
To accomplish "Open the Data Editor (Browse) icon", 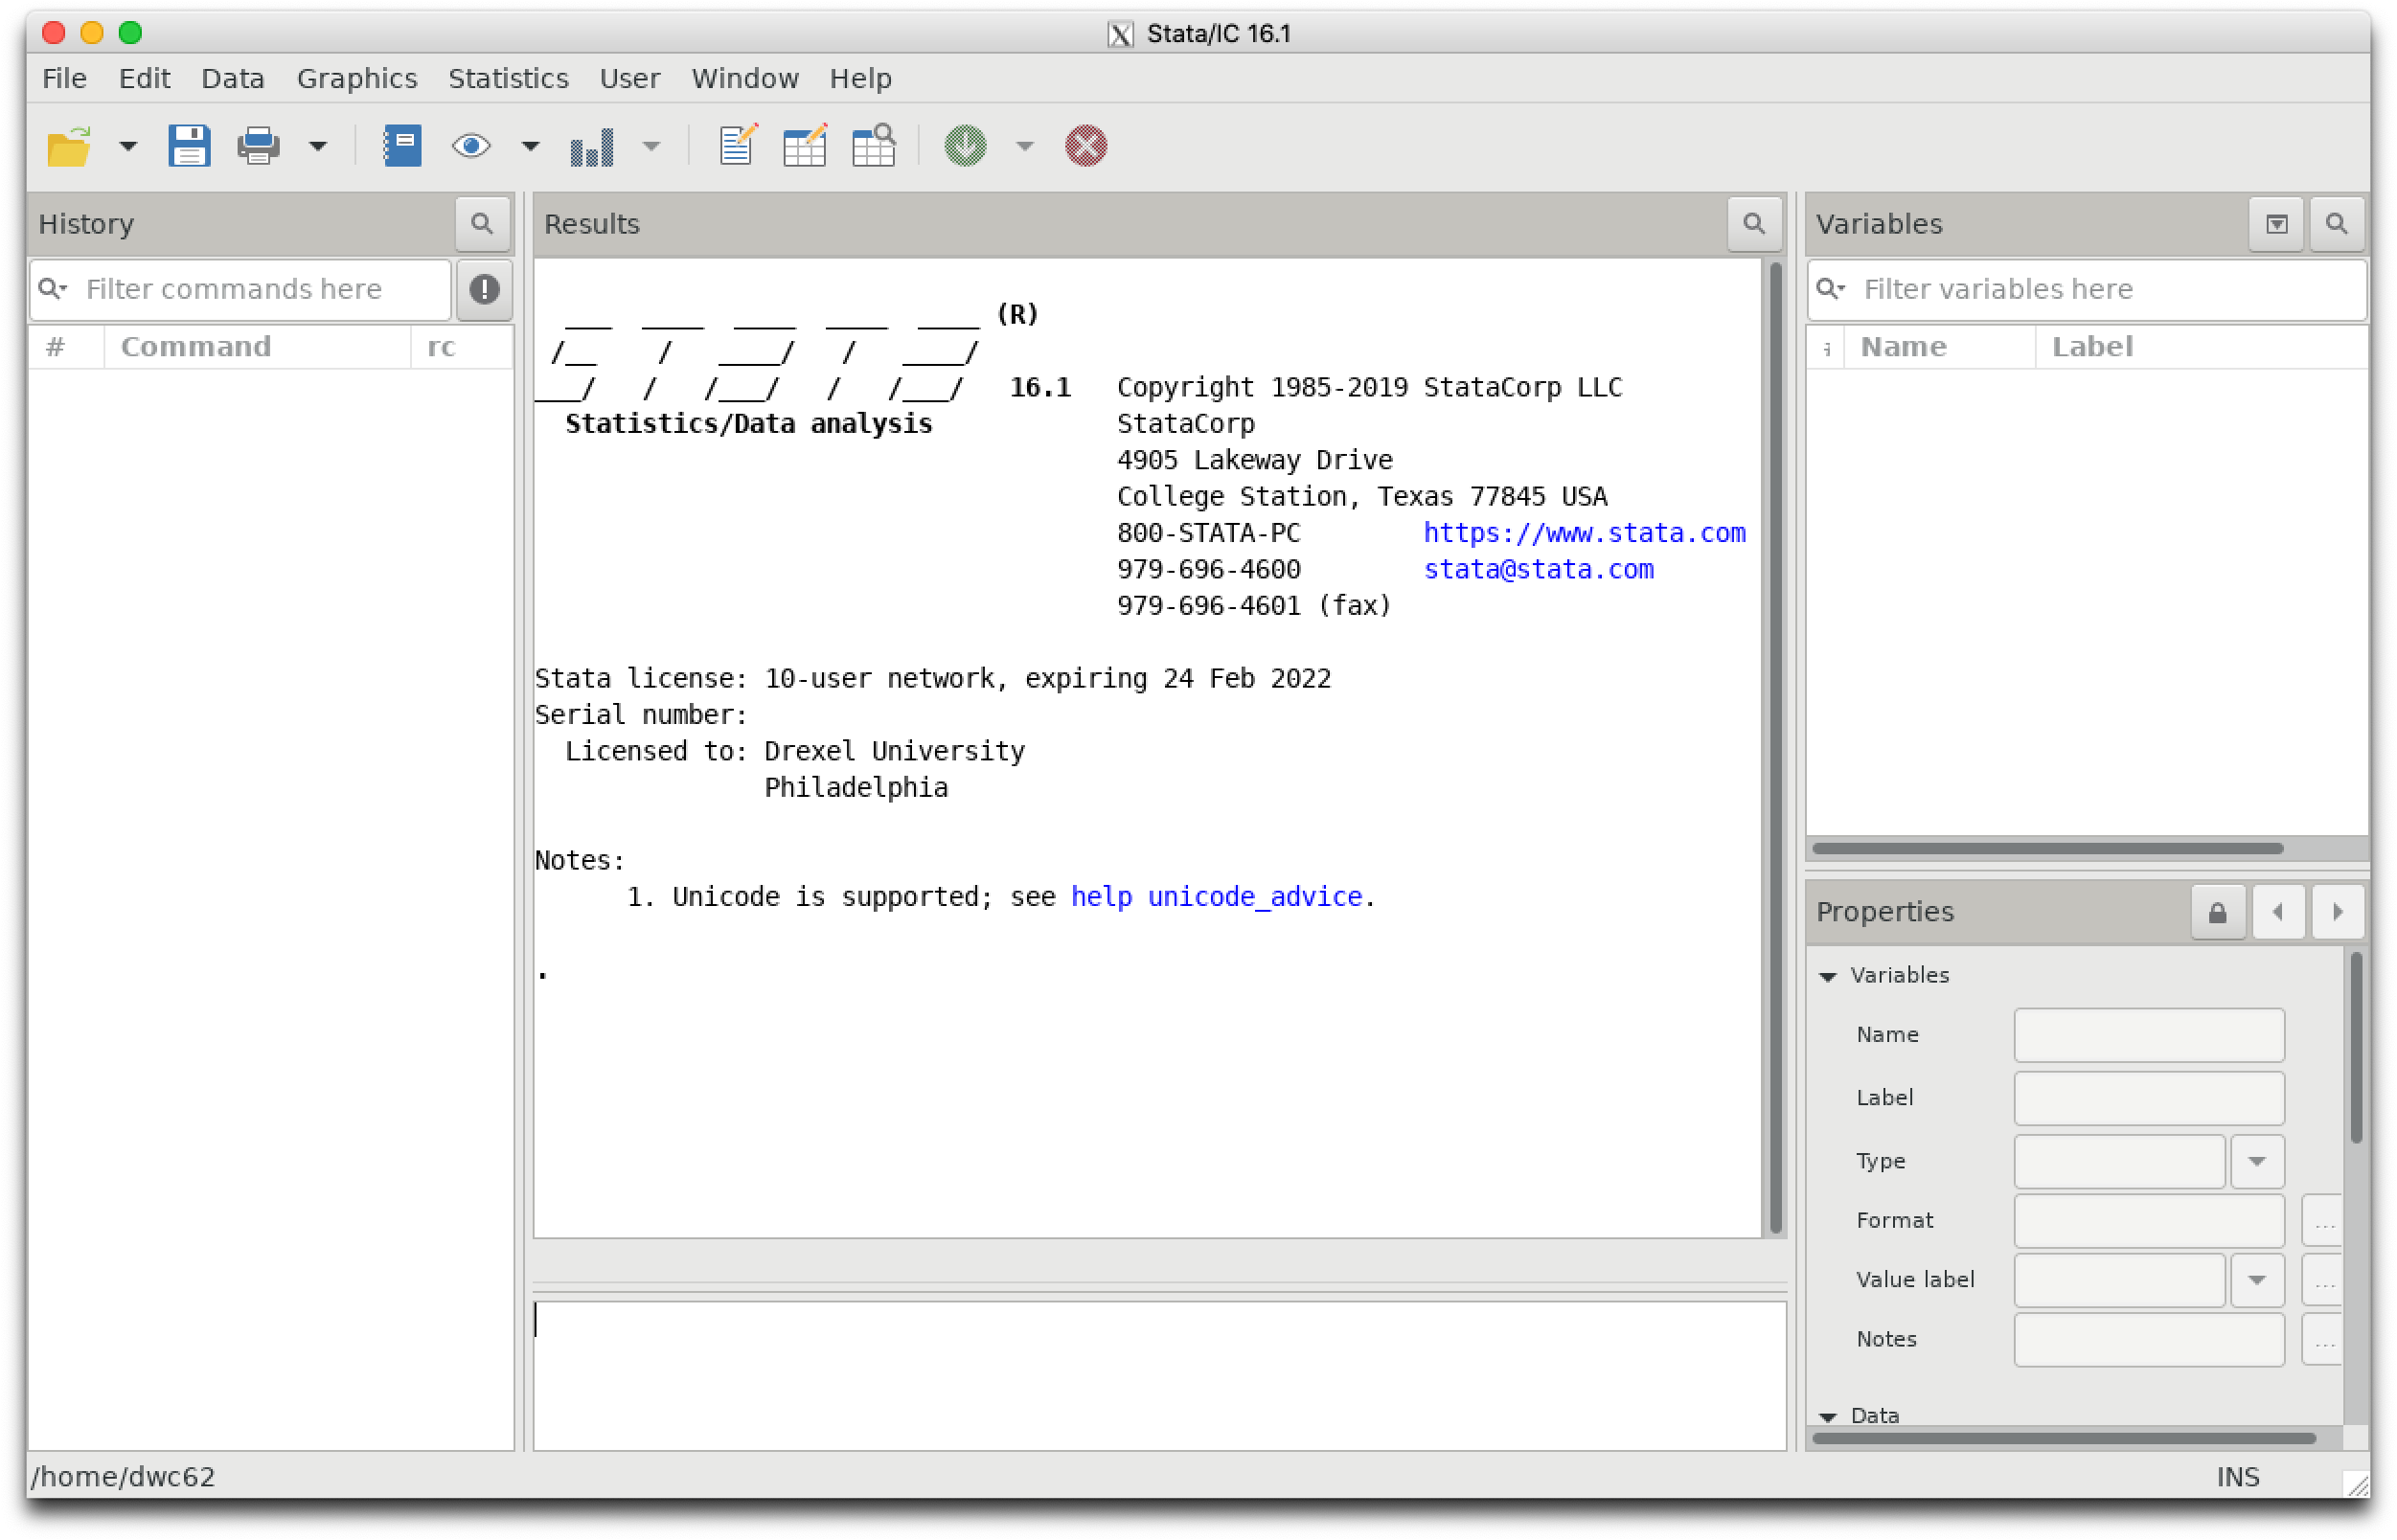I will (x=874, y=146).
